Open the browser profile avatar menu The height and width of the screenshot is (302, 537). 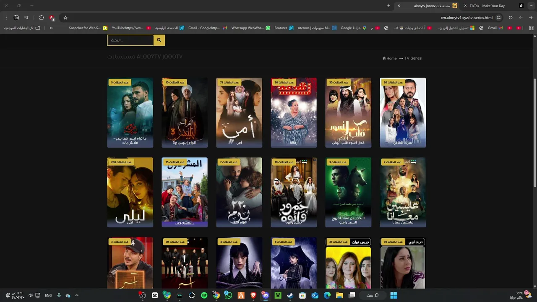16,18
